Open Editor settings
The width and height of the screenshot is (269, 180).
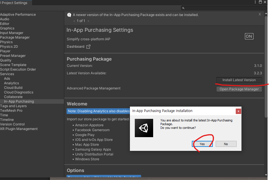coord(5,24)
